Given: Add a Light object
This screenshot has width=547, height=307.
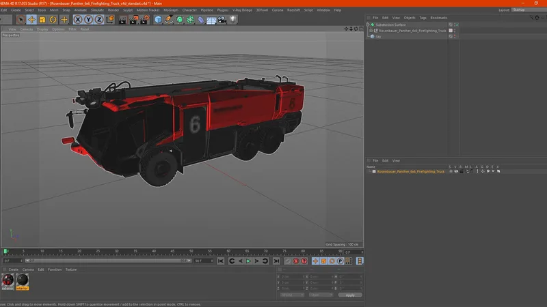Looking at the screenshot, I should pyautogui.click(x=232, y=20).
